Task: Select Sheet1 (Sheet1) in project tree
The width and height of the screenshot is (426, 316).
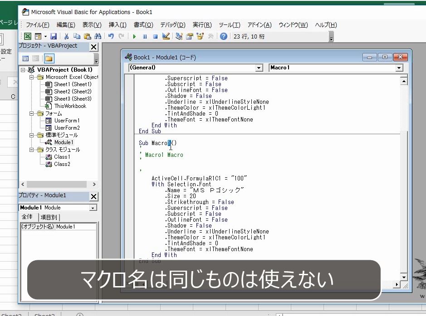Action: (x=73, y=84)
